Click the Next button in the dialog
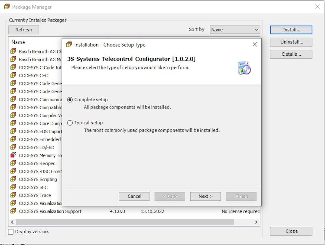Viewport: 325px width, 245px height. [205, 196]
